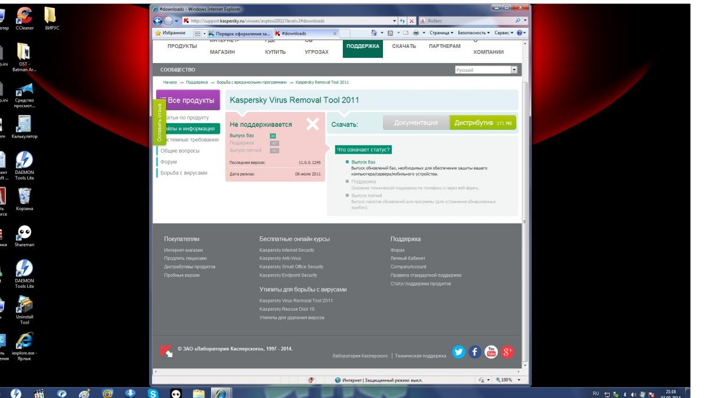This screenshot has height=398, width=707.
Task: Click the Дистрибутив 171 MB download button
Action: pos(484,122)
